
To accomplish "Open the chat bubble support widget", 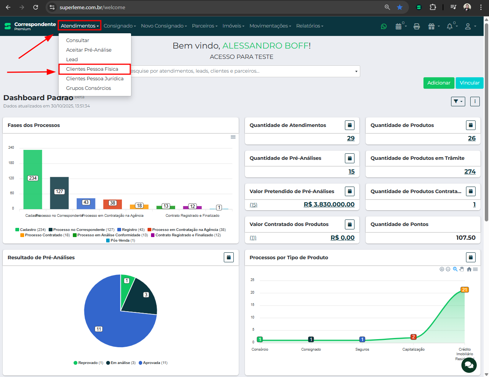I will coord(469,365).
